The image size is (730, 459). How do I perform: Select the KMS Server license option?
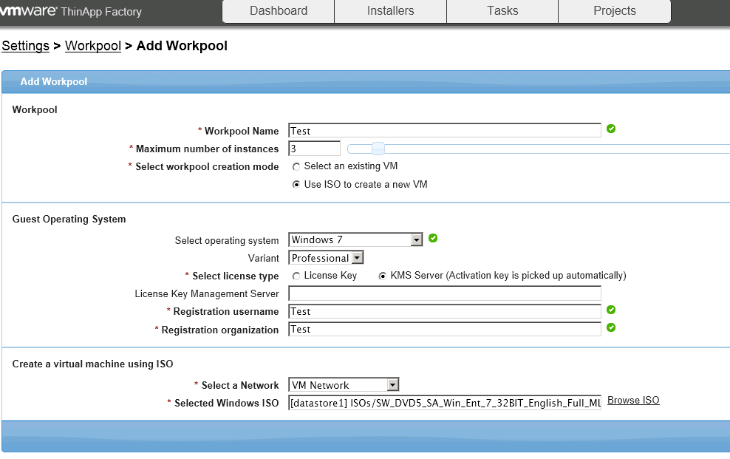382,276
